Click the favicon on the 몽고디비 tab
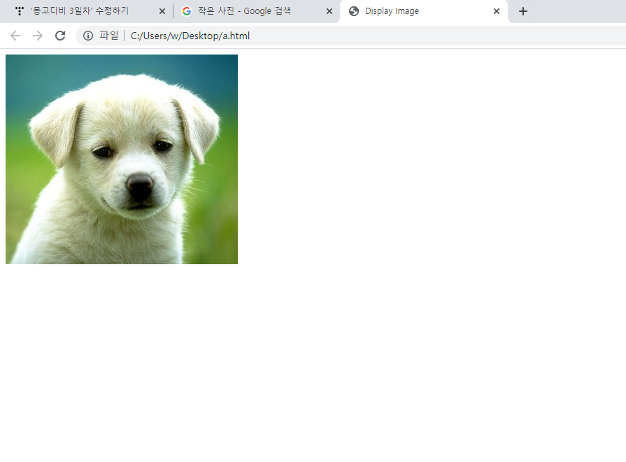 pyautogui.click(x=19, y=11)
